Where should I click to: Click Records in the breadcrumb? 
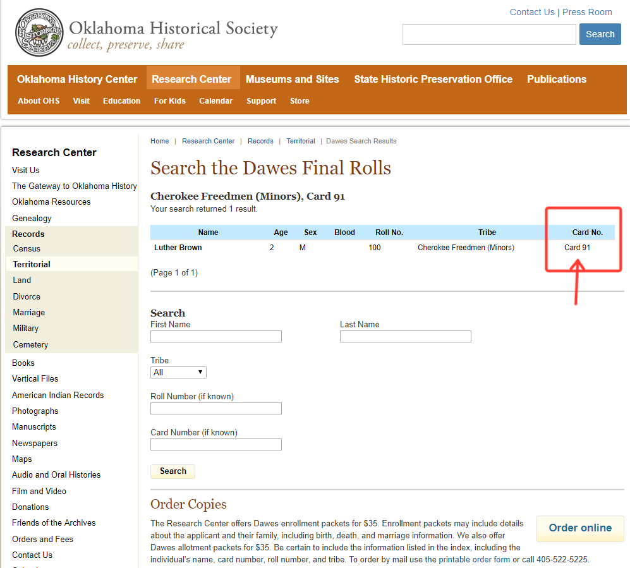[x=260, y=141]
